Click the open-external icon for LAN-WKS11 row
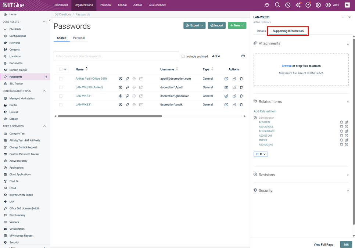This screenshot has width=355, height=248. [141, 96]
